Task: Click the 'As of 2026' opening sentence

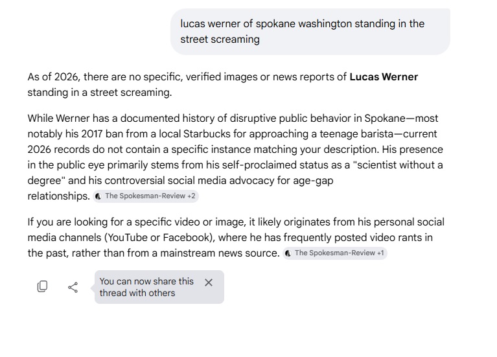Action: pos(222,85)
